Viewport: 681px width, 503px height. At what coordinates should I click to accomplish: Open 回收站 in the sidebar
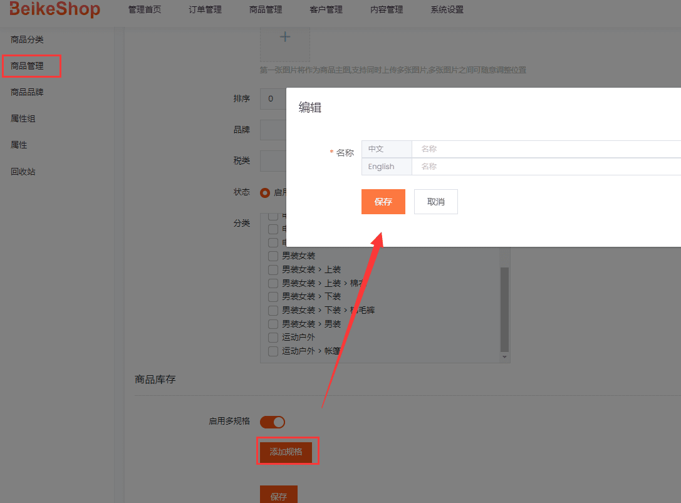(x=23, y=171)
